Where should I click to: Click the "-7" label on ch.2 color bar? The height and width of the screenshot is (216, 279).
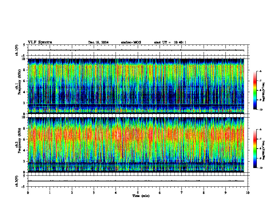[x=260, y=139]
